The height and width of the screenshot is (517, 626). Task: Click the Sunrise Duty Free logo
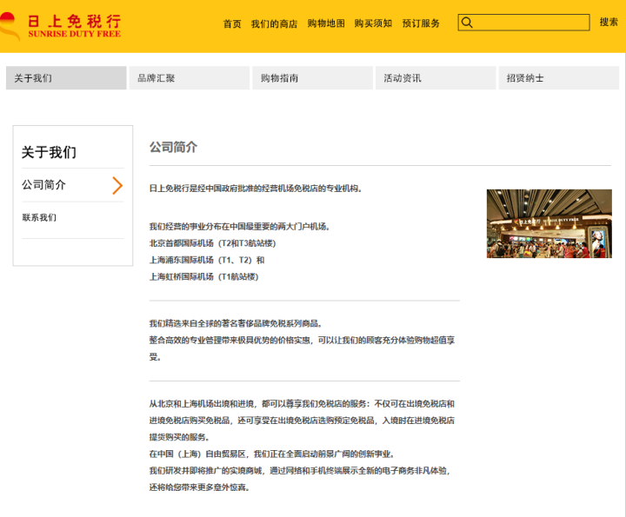click(x=61, y=25)
